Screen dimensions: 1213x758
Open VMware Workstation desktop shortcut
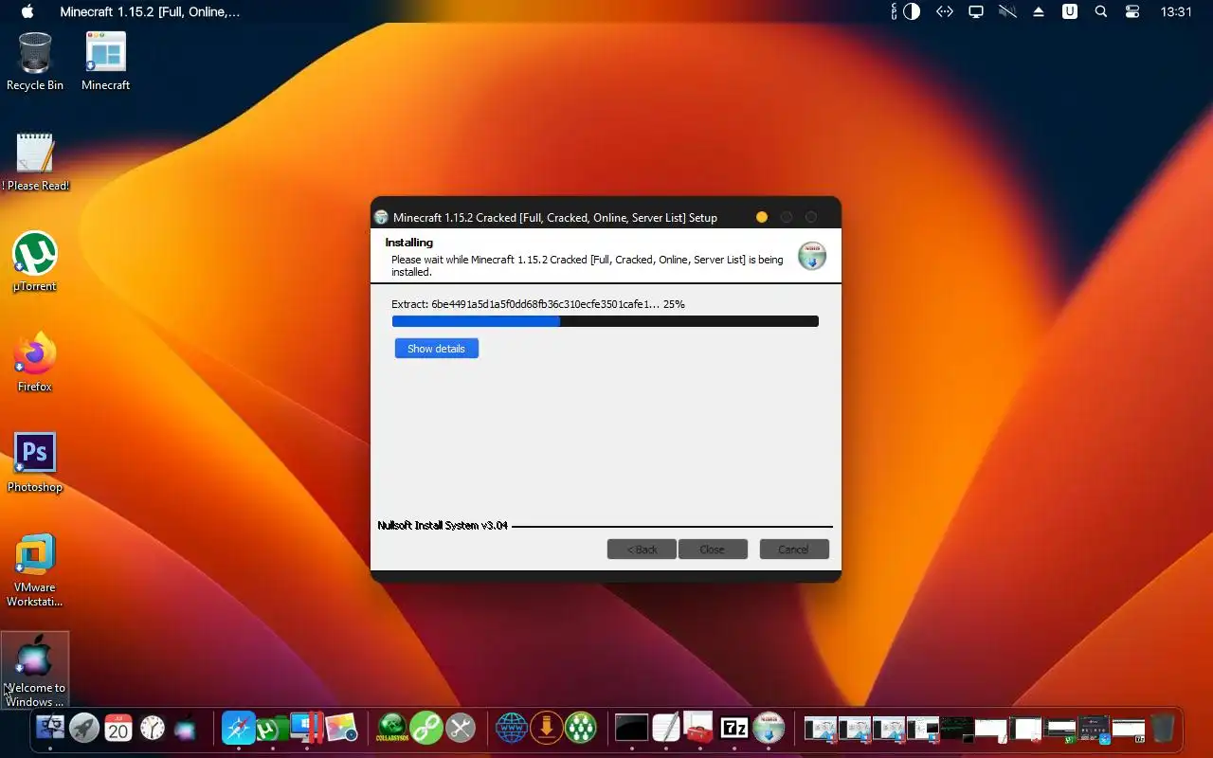35,568
